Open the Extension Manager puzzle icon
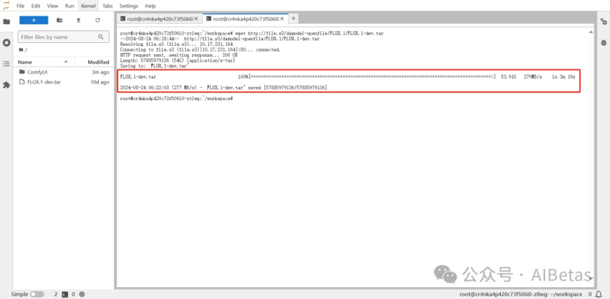 click(x=7, y=85)
